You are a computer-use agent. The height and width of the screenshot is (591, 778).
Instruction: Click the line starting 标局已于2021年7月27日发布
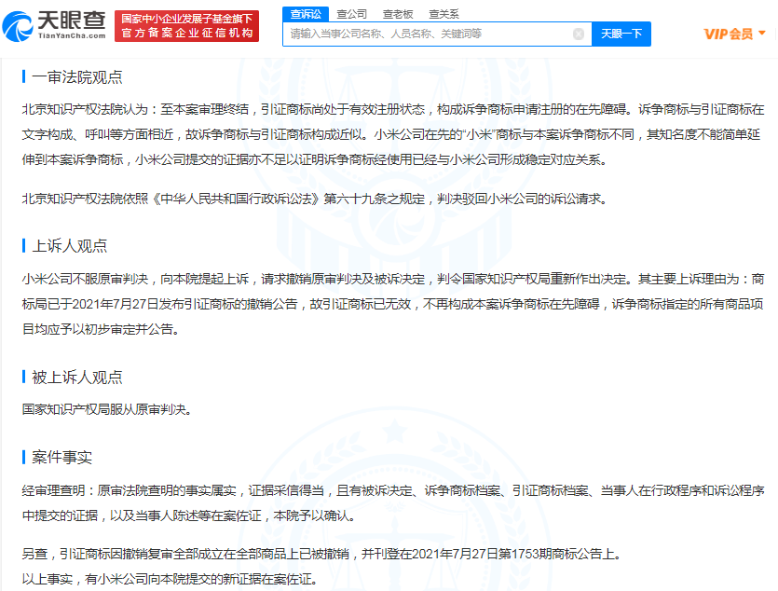click(x=392, y=304)
